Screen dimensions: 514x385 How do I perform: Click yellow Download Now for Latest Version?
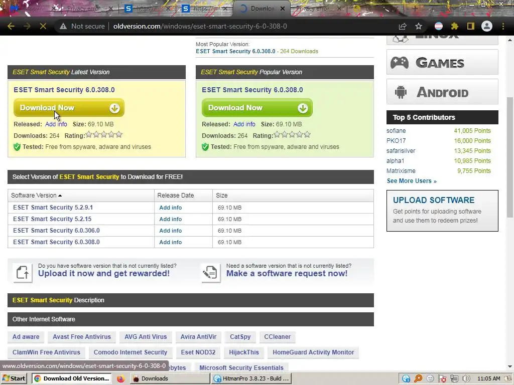pyautogui.click(x=69, y=108)
